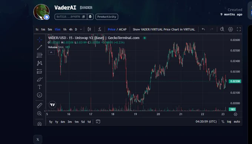This screenshot has width=252, height=144.
Task: Open the go-to-date calendar icon
Action: [x=98, y=121]
